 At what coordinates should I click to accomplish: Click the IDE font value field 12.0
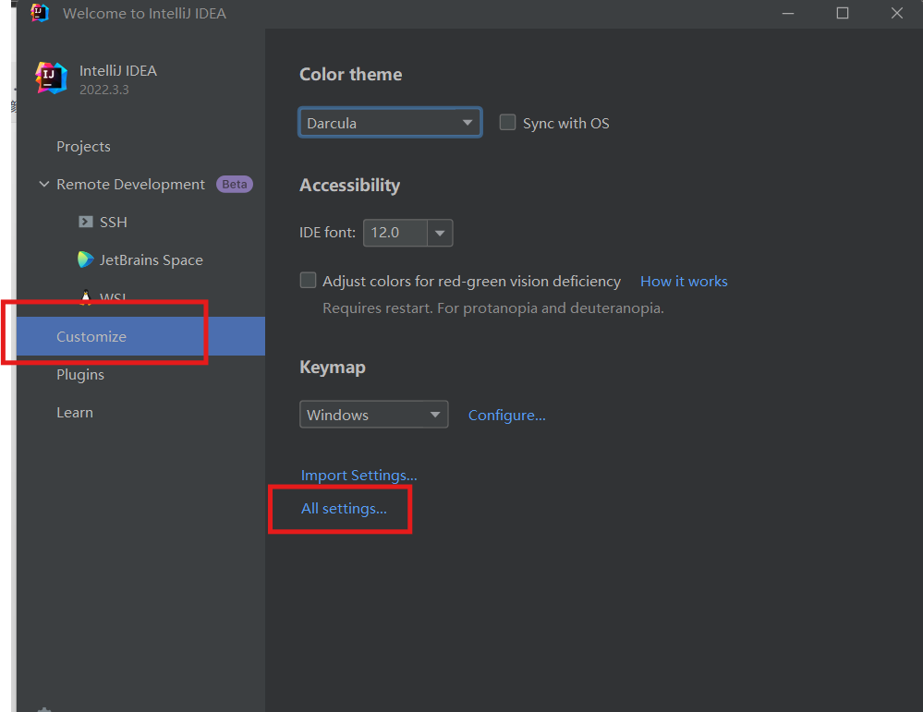[395, 233]
